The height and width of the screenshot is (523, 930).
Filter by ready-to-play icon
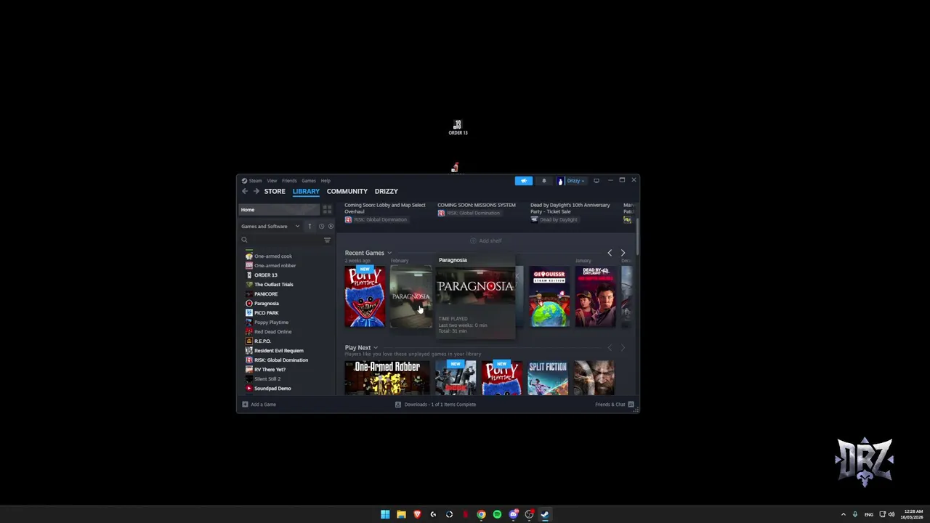(x=331, y=226)
